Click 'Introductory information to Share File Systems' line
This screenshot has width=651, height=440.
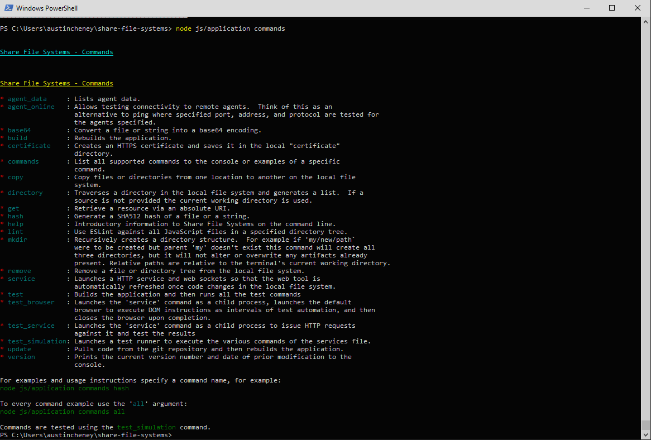click(x=205, y=224)
